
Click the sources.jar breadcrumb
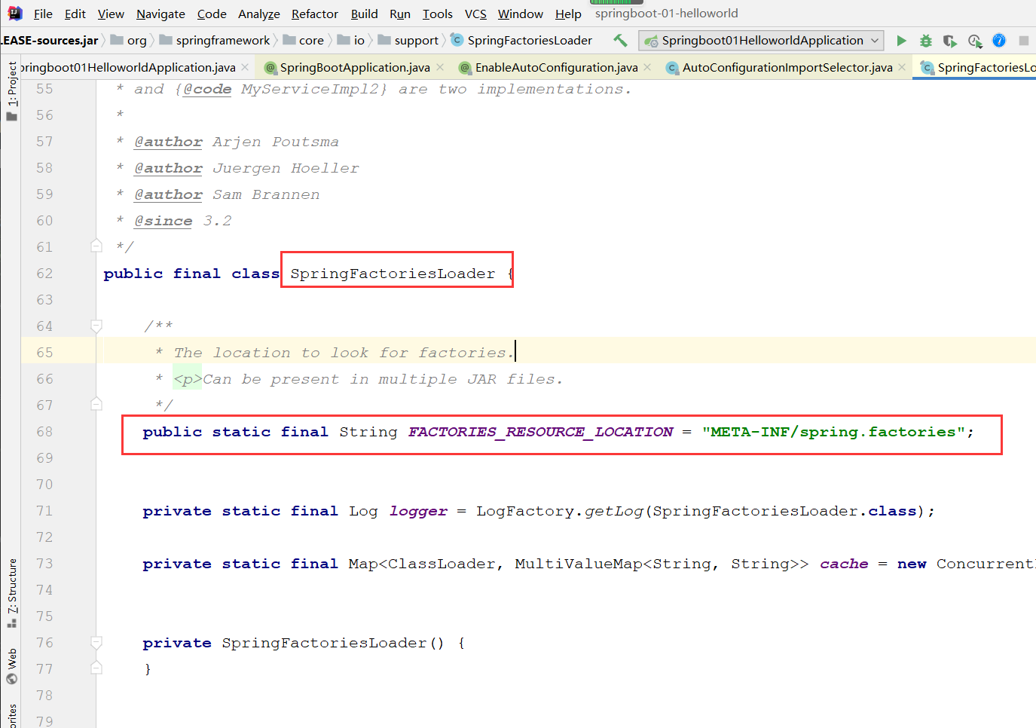[49, 41]
